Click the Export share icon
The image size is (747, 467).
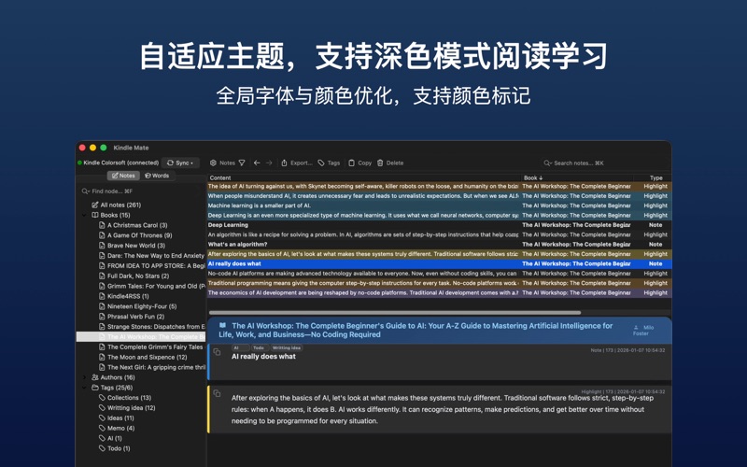285,163
